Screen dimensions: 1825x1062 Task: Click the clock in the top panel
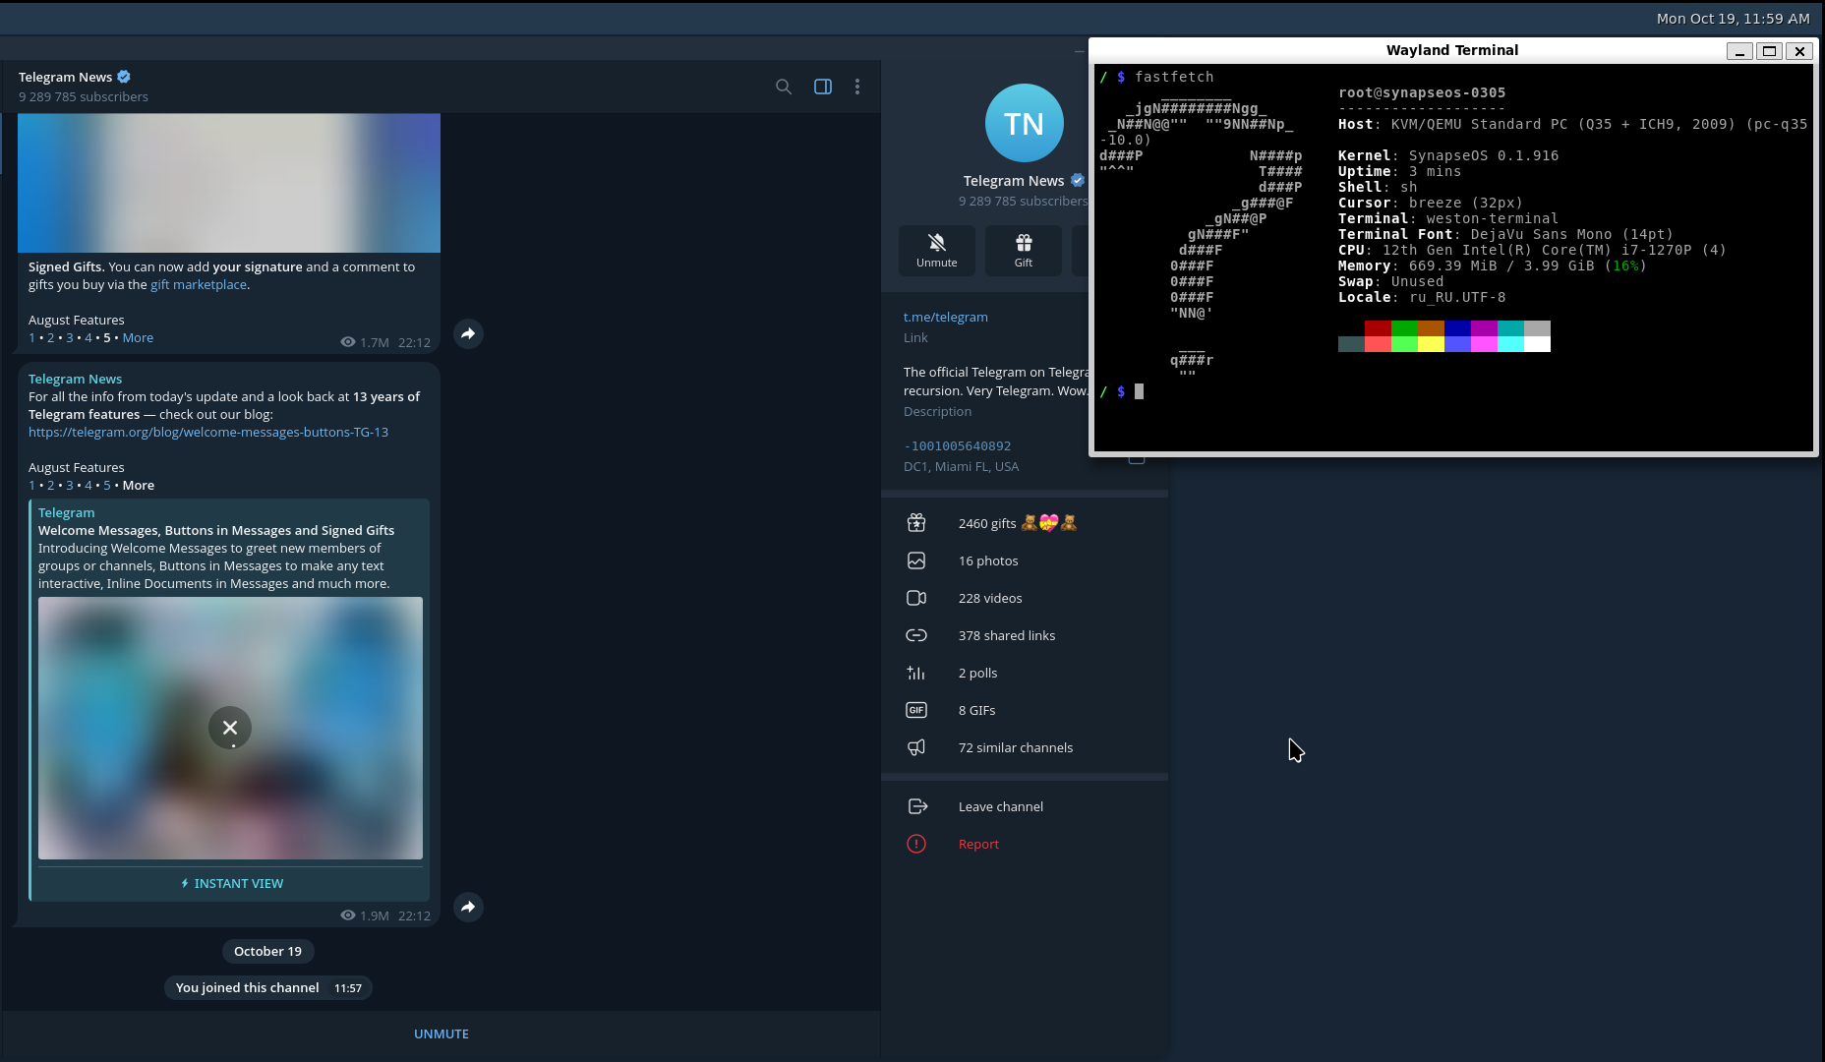click(x=1733, y=19)
